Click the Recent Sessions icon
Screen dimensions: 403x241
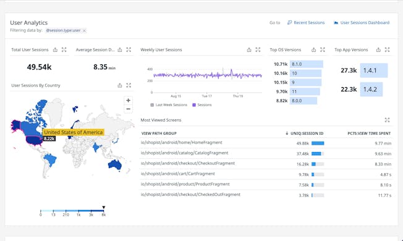(290, 23)
